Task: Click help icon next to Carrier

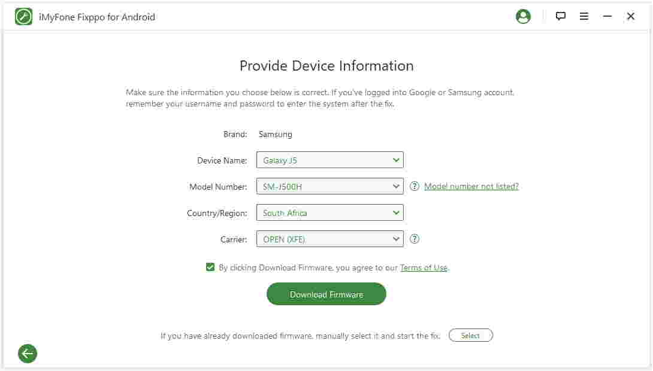Action: point(415,239)
